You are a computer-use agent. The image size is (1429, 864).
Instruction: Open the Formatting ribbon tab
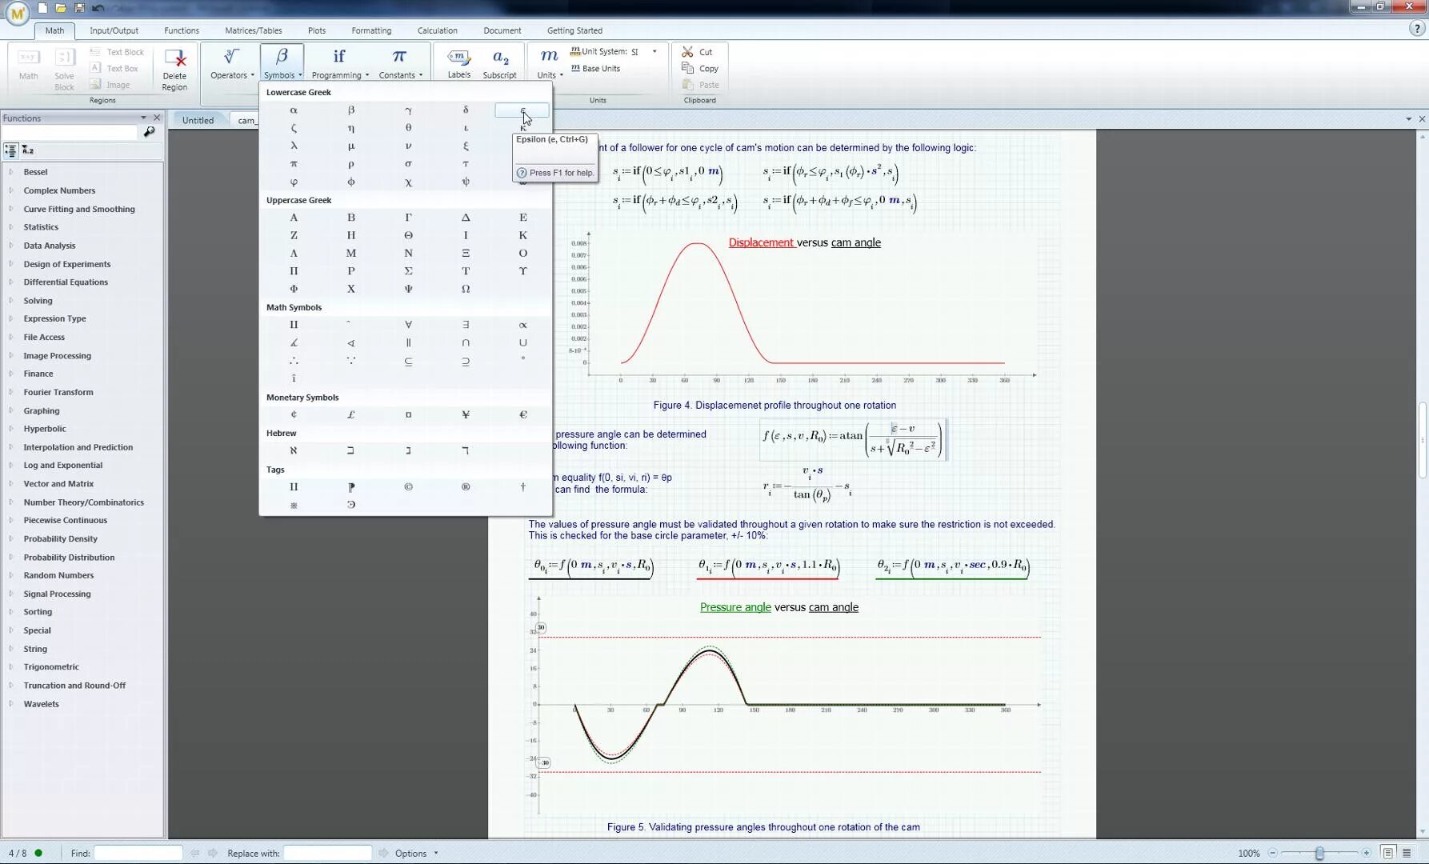click(371, 30)
